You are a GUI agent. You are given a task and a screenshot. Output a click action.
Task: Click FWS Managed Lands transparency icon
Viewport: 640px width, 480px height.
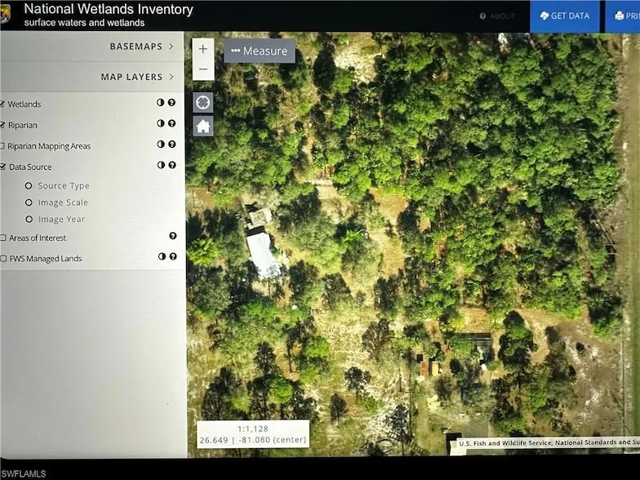coord(161,257)
